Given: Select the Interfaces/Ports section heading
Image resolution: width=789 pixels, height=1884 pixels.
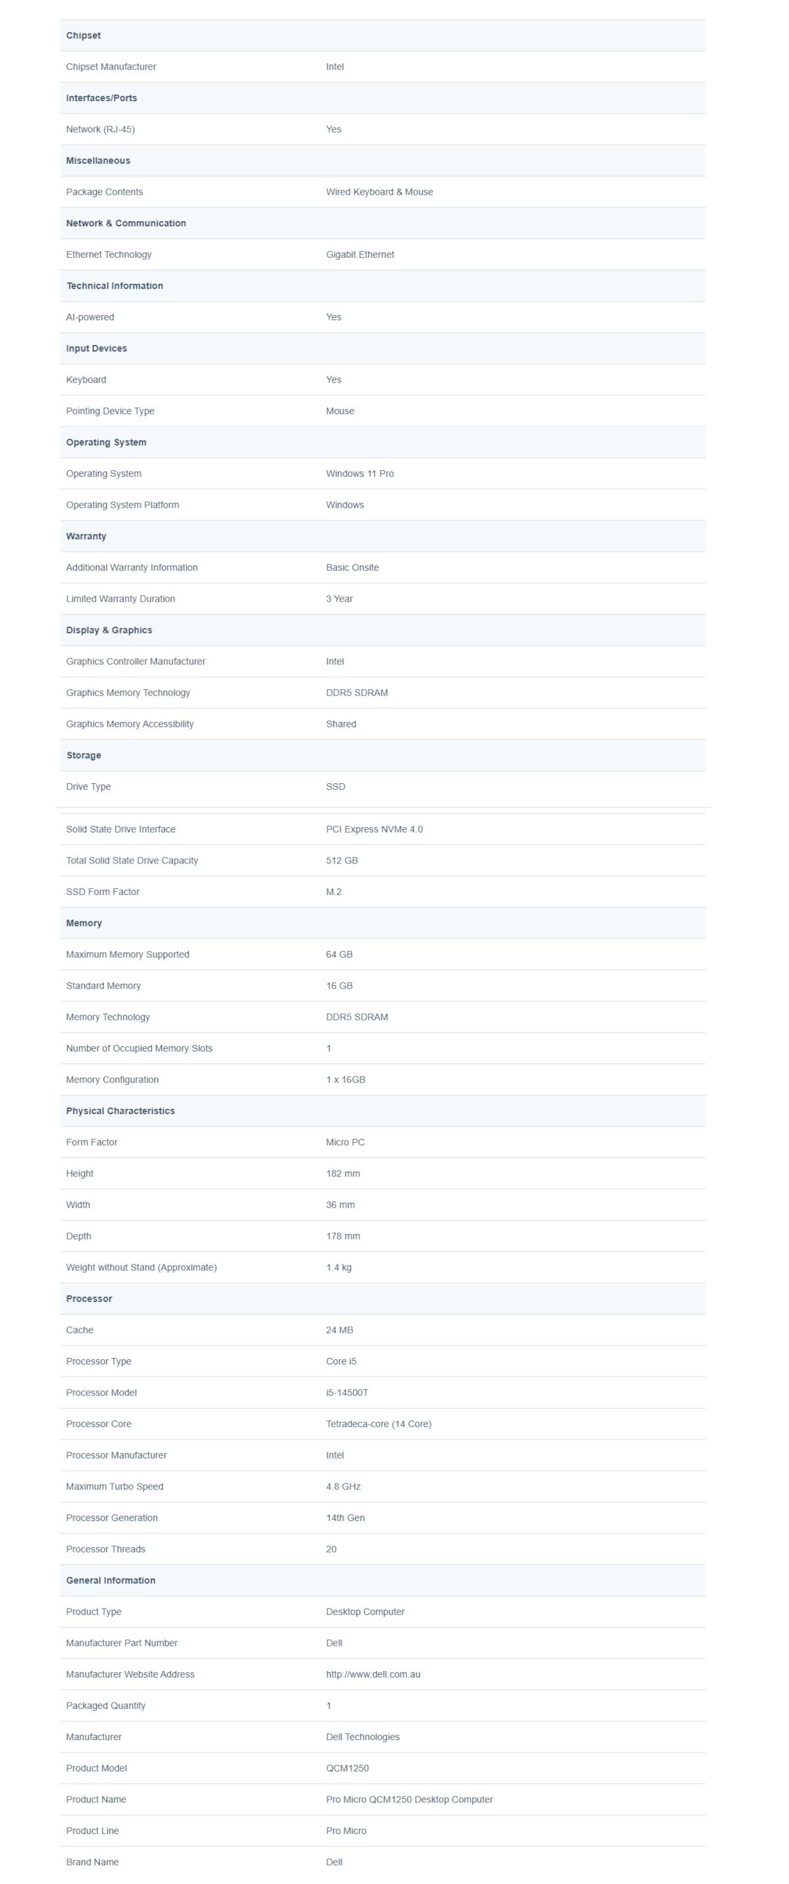Looking at the screenshot, I should 102,98.
